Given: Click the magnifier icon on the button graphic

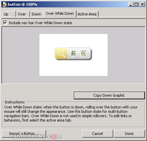Looking at the screenshot, I should pyautogui.click(x=61, y=53).
